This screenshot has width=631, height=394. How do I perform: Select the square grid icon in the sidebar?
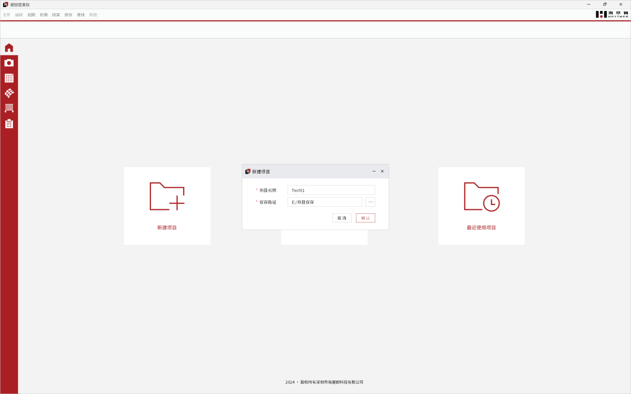(x=9, y=78)
